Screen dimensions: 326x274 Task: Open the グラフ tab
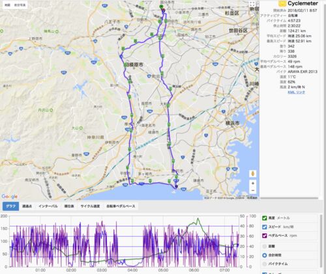click(x=10, y=206)
